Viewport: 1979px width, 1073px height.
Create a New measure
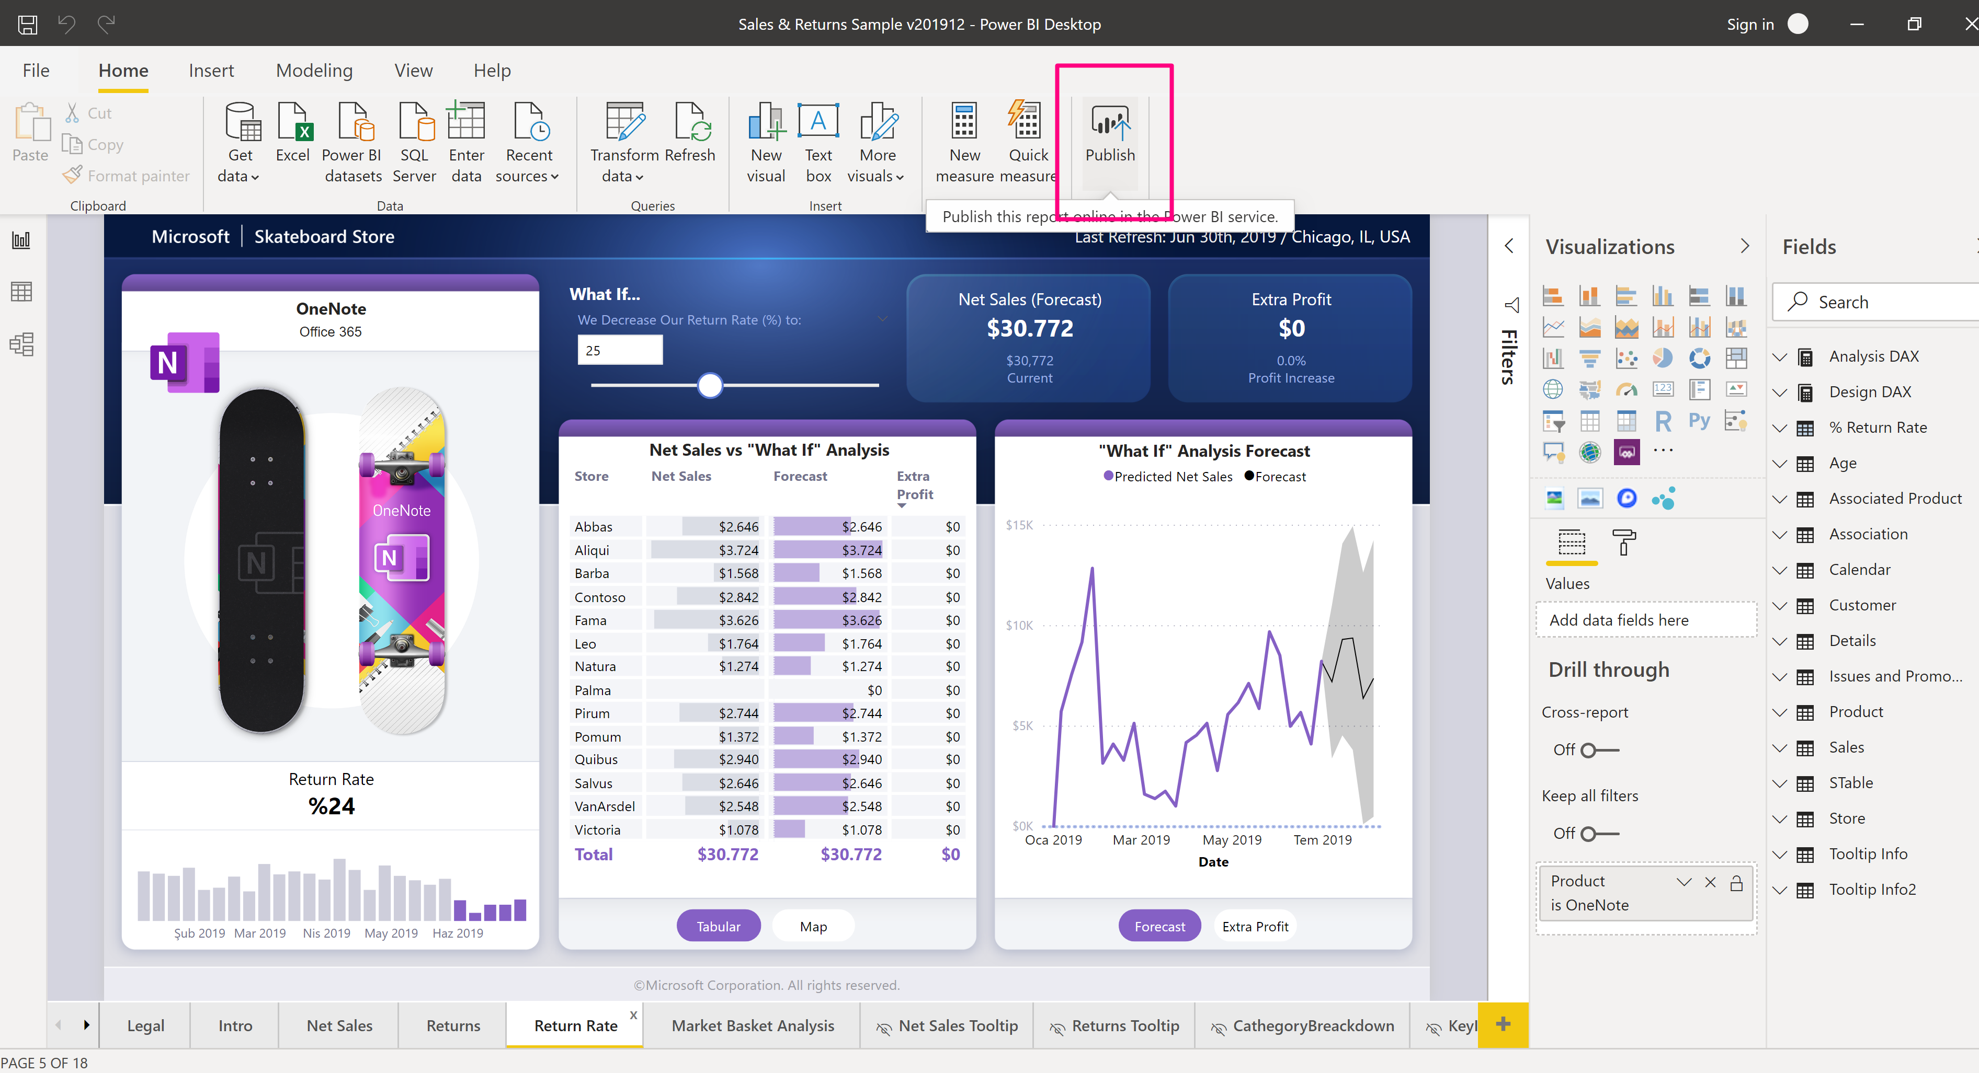[x=964, y=143]
